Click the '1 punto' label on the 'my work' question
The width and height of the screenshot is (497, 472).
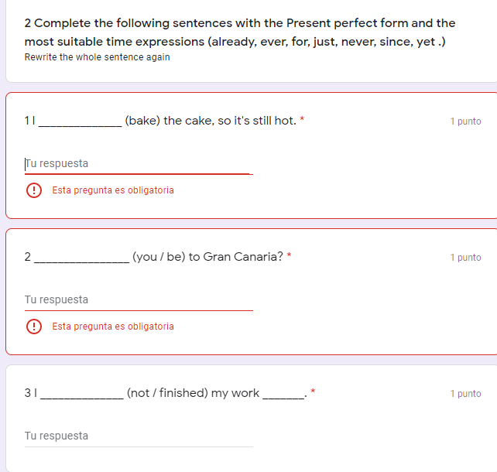465,394
